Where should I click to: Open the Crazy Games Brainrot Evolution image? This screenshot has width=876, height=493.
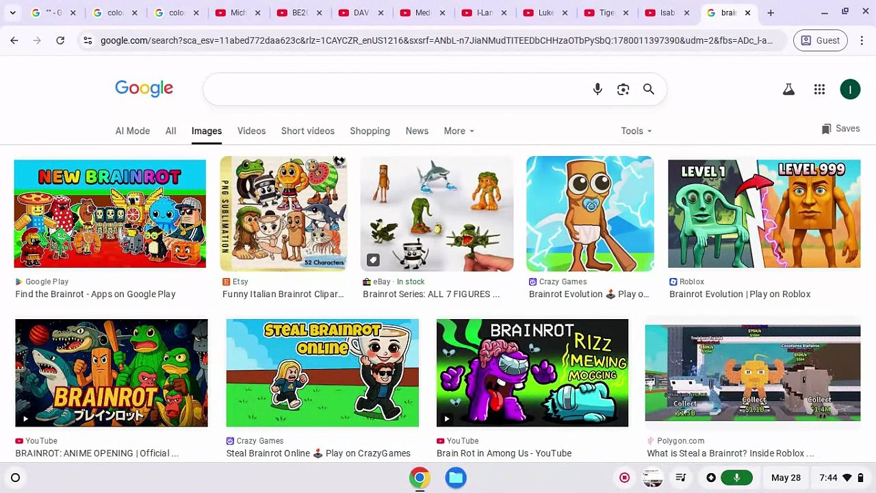[x=590, y=214]
